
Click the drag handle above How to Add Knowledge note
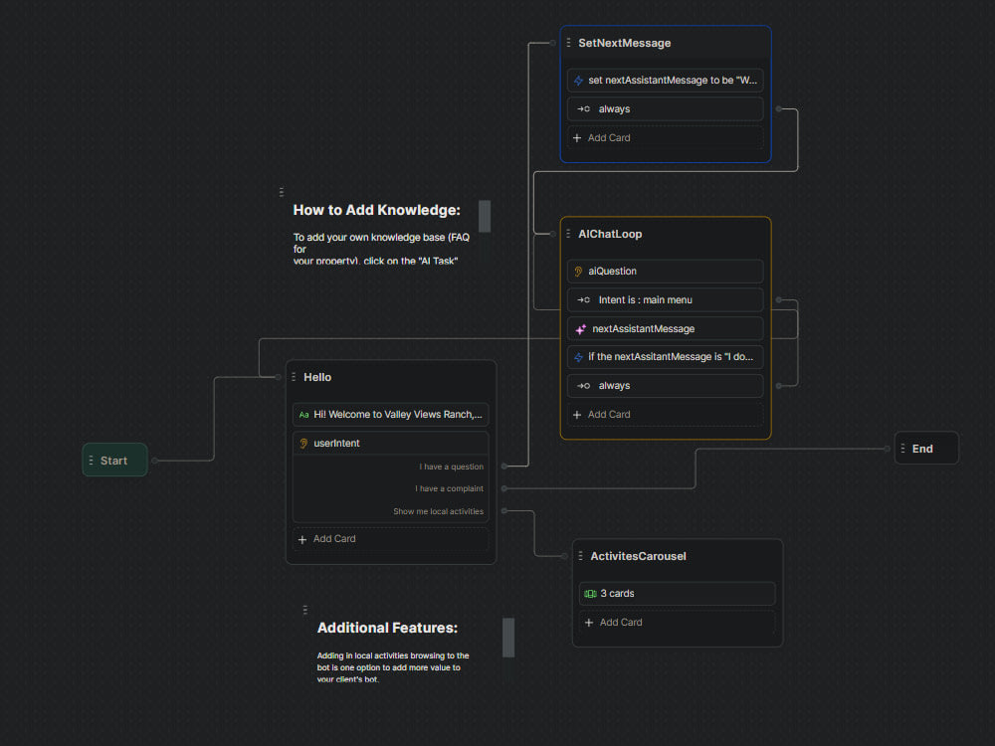tap(282, 192)
